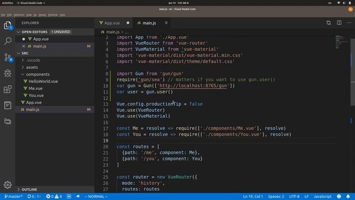Click the 1 UNSAVED badge

[60, 32]
